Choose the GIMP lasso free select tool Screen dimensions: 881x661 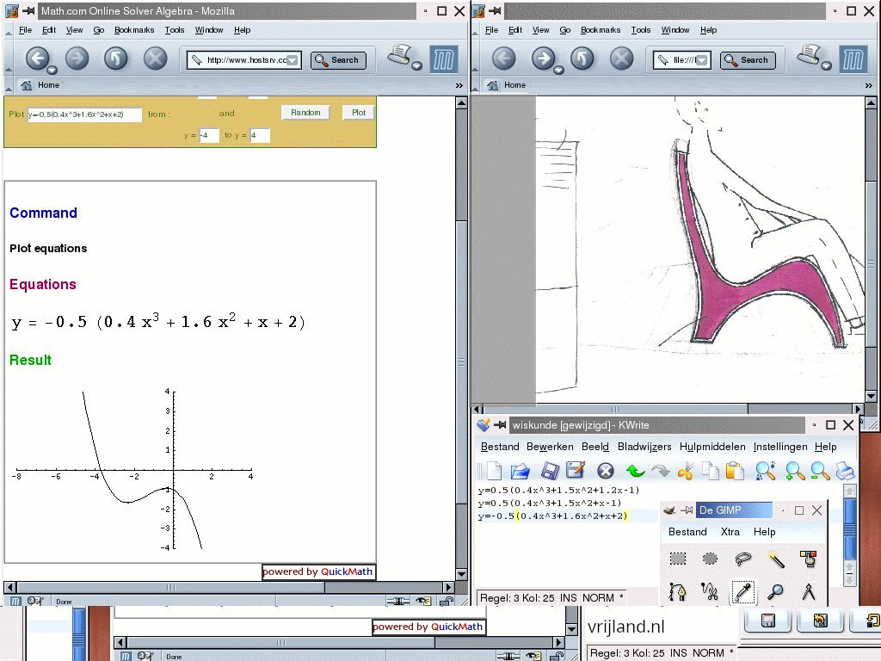tap(743, 559)
